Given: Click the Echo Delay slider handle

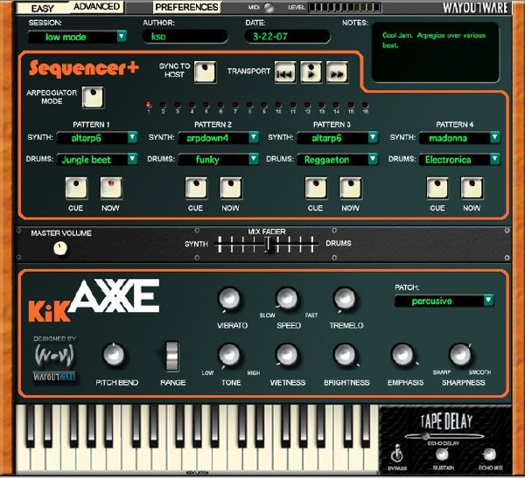Looking at the screenshot, I should (x=425, y=435).
